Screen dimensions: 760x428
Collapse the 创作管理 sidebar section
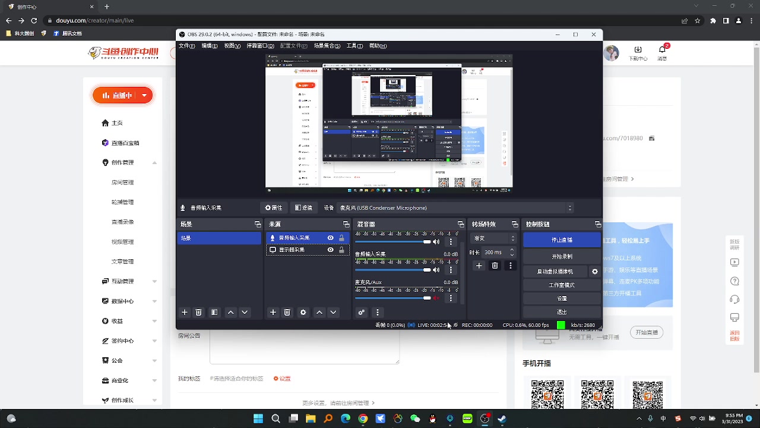pyautogui.click(x=154, y=162)
